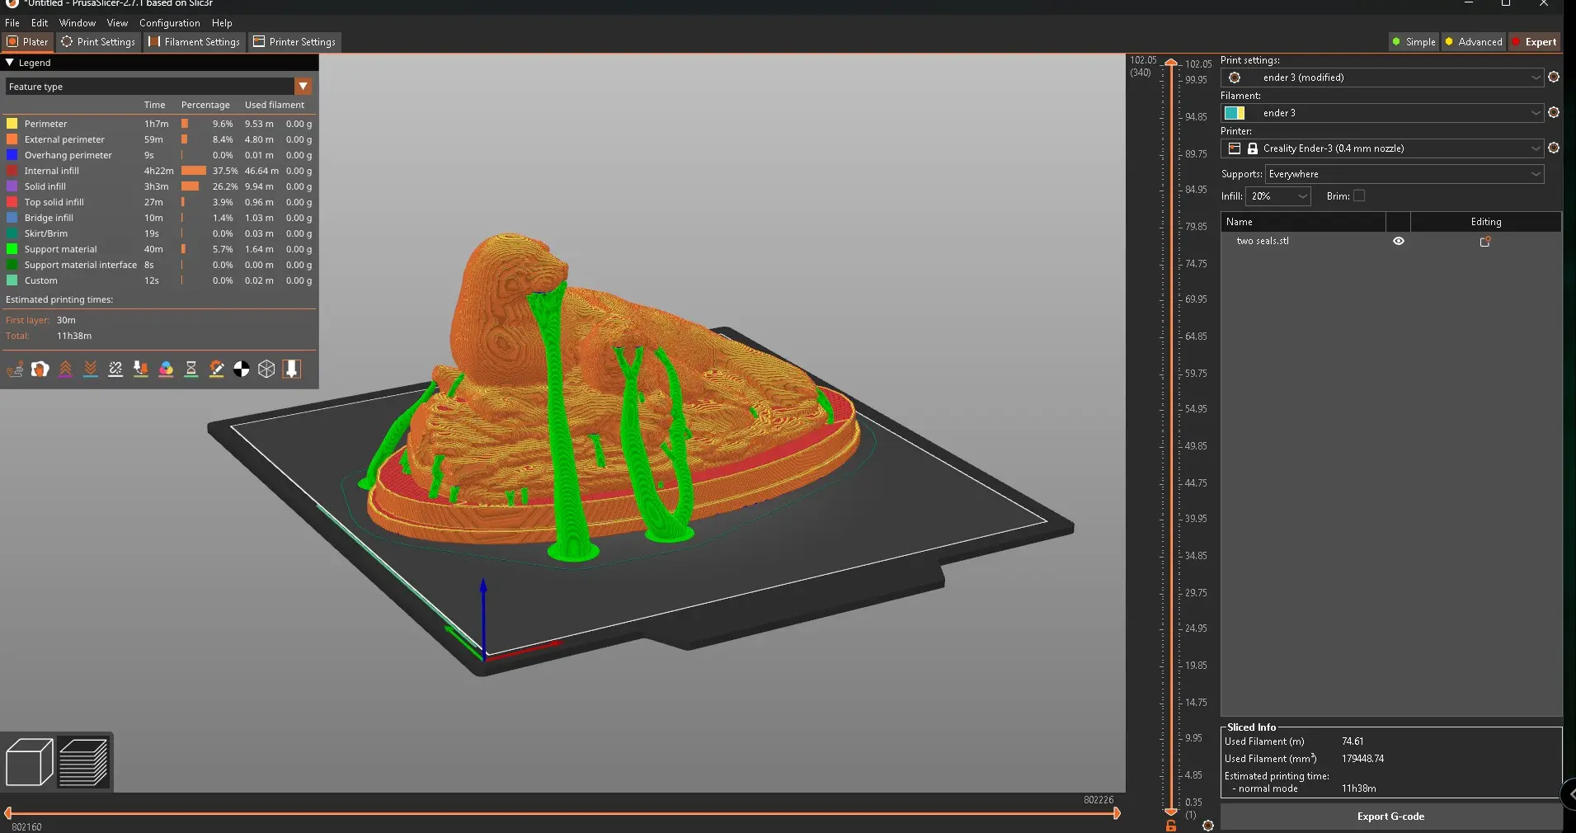The image size is (1576, 833).
Task: Click Export G-code button
Action: [1390, 817]
